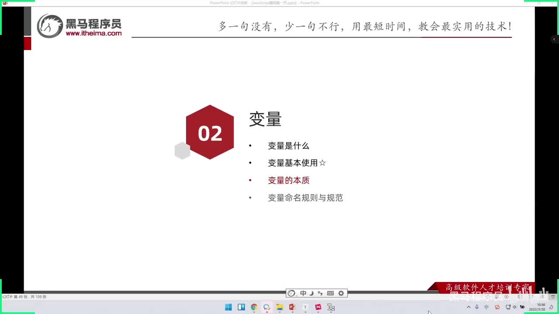Click the PowerPoint icon in the title bar
Screen dimensions: 559x314
click(5, 3)
